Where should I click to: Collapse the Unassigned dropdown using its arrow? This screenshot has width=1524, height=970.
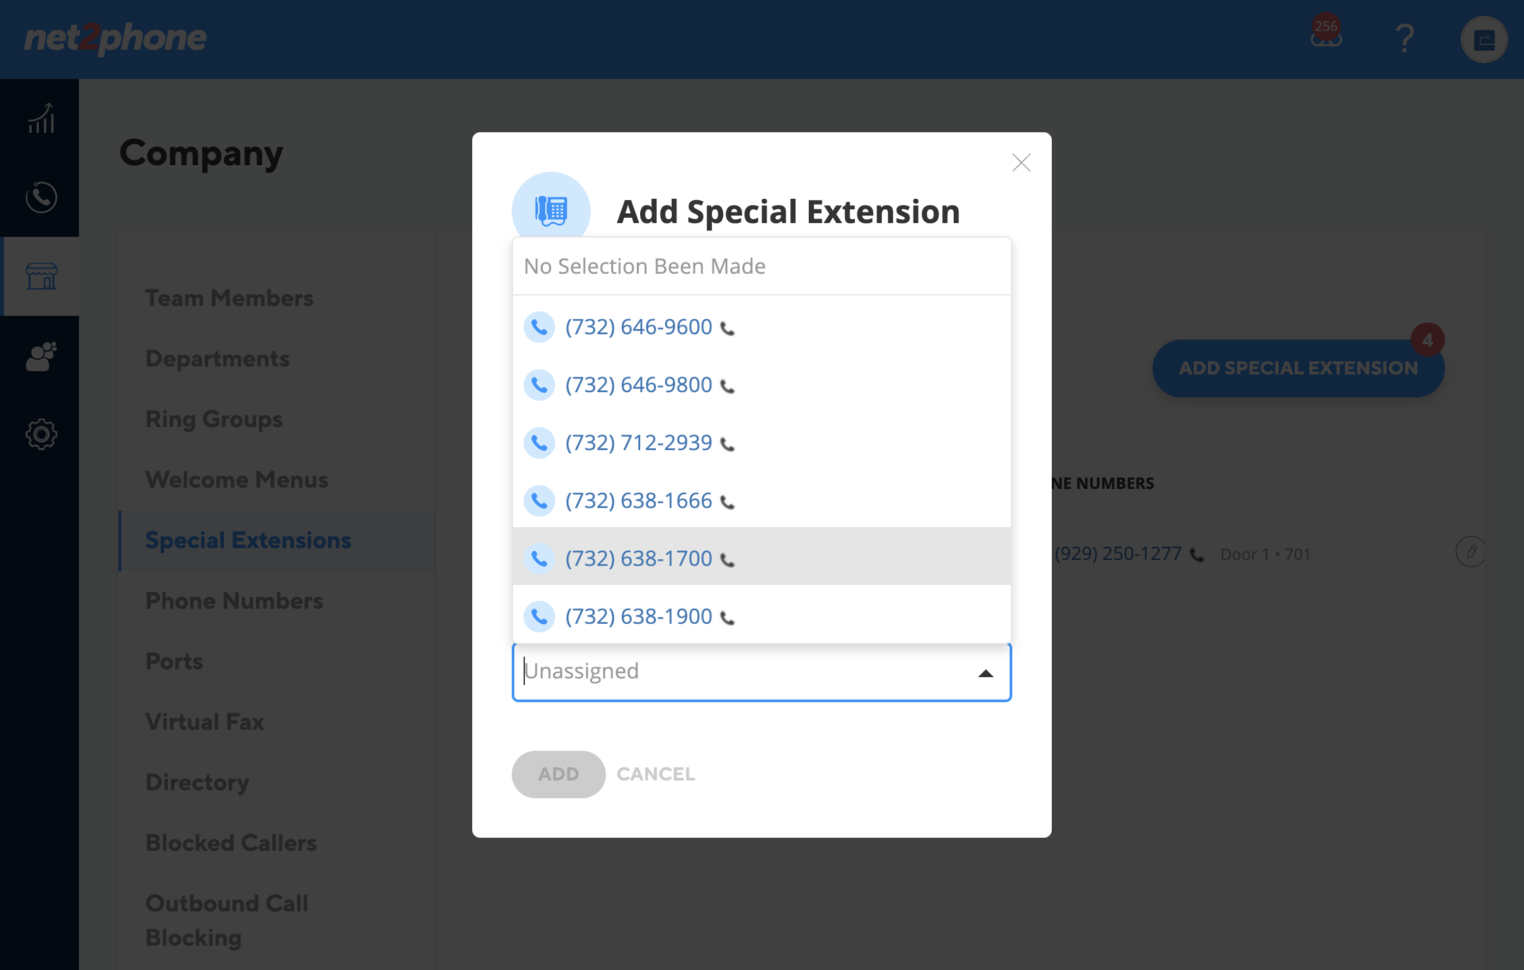pos(985,673)
